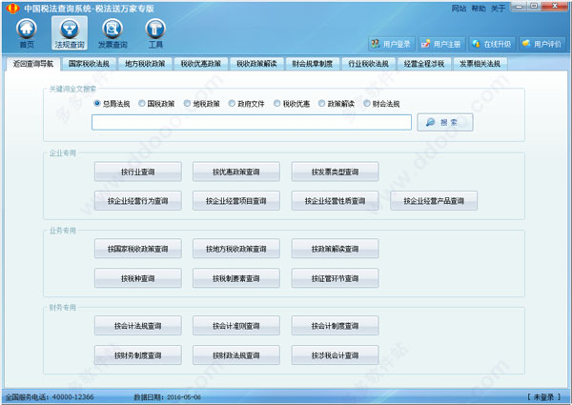Select the 国税政策 radio button
The height and width of the screenshot is (405, 572).
[x=142, y=104]
